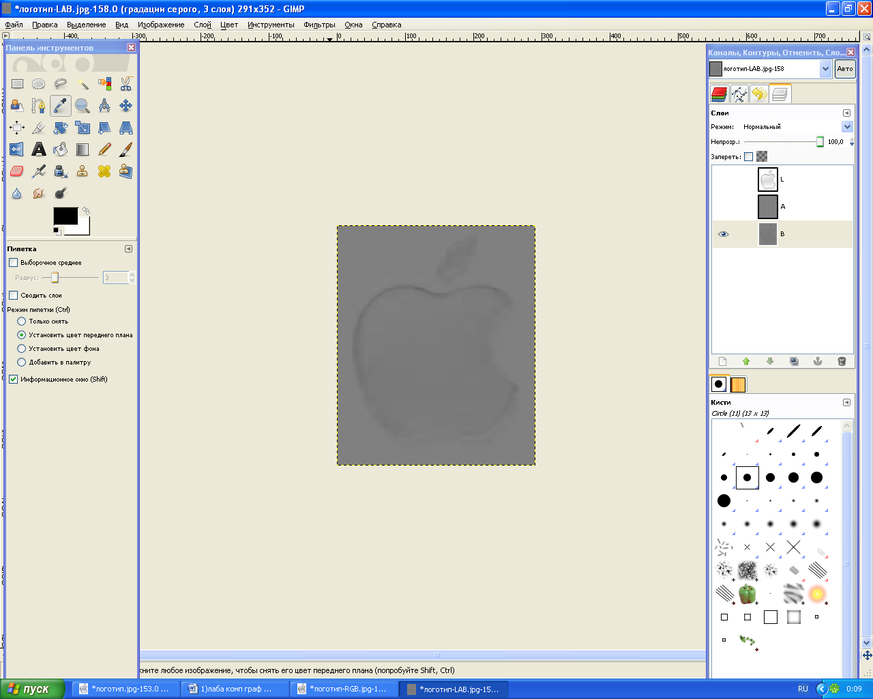Select the Smudge tool

point(39,193)
